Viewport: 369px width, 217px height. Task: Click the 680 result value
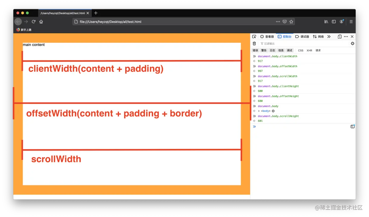(260, 101)
